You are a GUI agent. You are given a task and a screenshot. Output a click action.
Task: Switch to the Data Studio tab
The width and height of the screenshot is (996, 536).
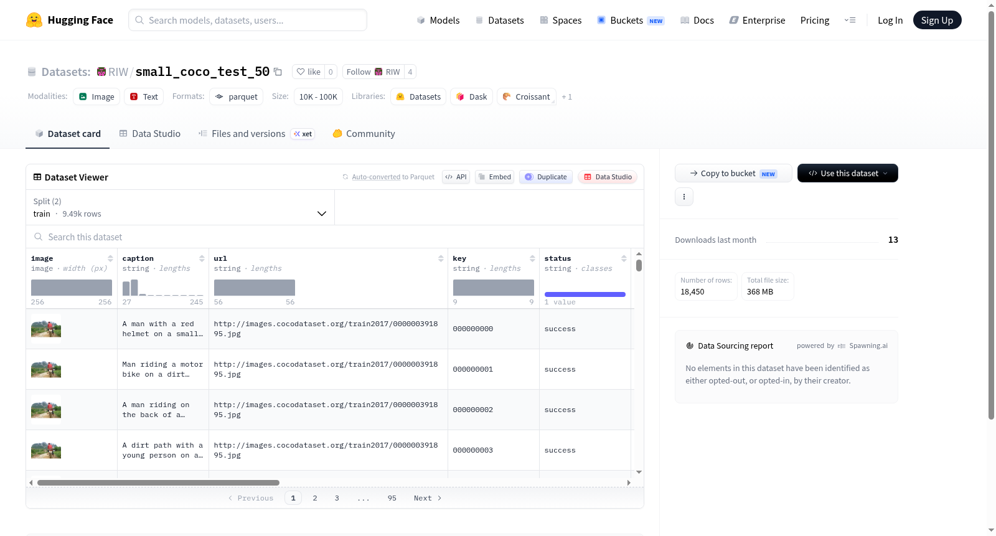coord(150,133)
